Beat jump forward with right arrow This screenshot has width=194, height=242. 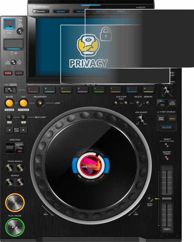[23, 130]
